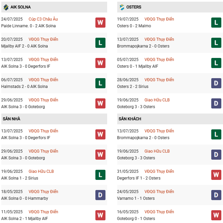Click the AIK Solna 2-1 Mjallby AIF result
Screen dimensions: 223x223
coord(25,219)
